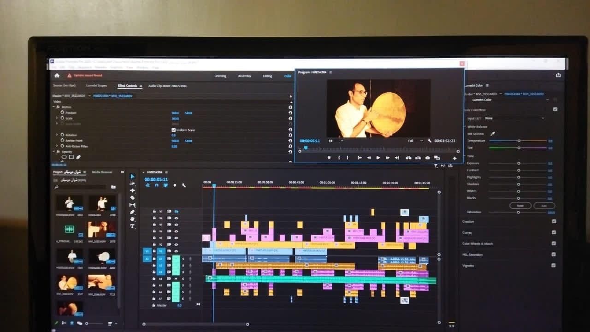Viewport: 590px width, 332px height.
Task: Switch to Editing workspace
Action: pyautogui.click(x=267, y=76)
